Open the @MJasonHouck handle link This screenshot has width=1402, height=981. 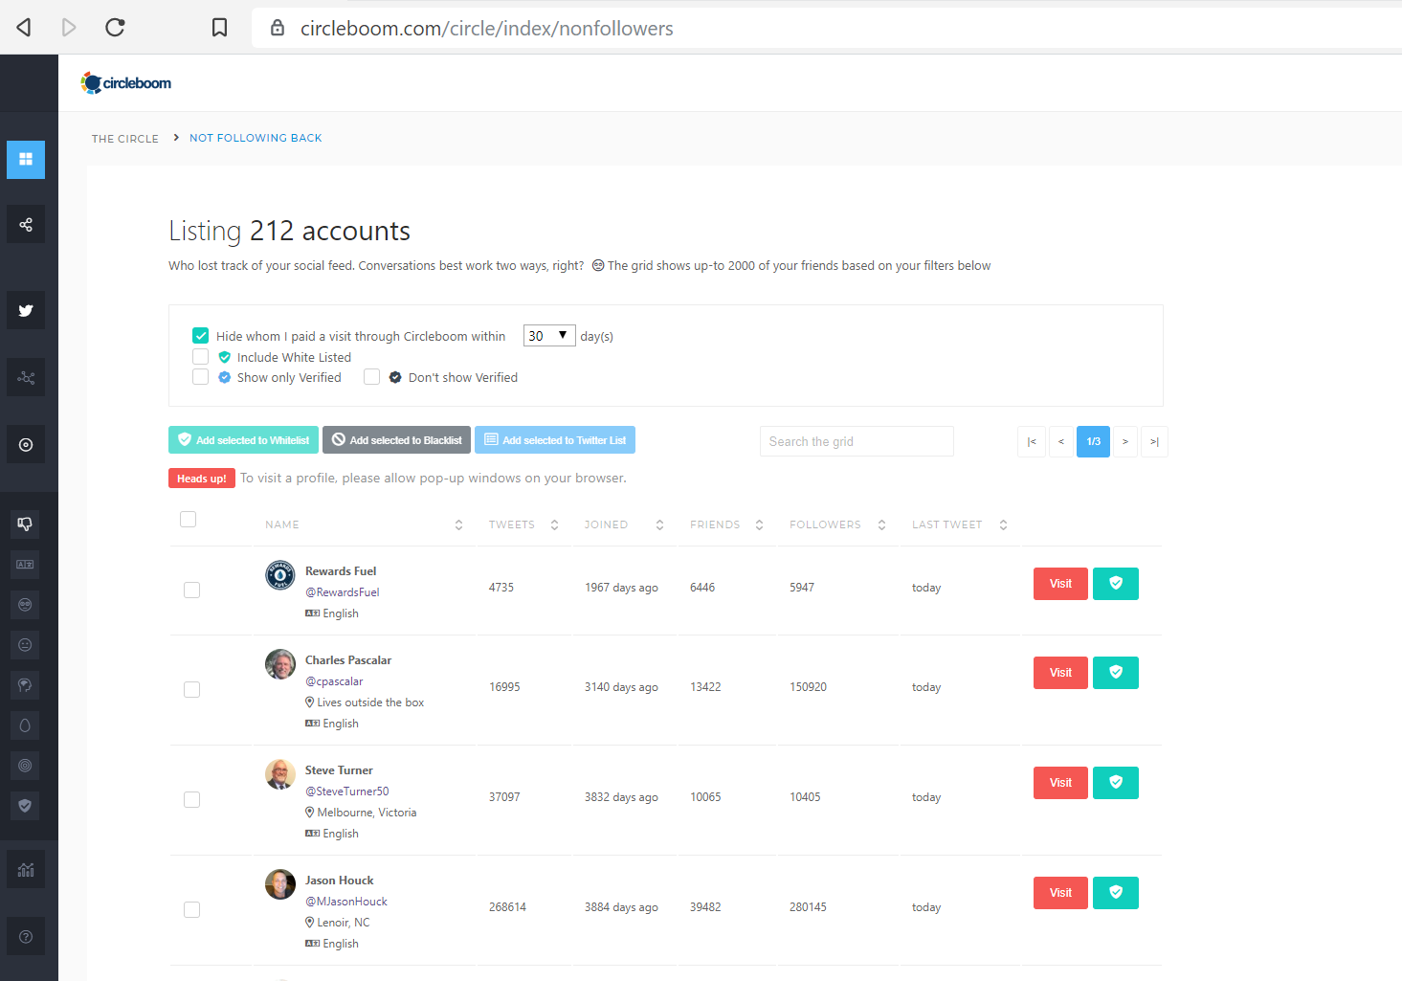346,902
